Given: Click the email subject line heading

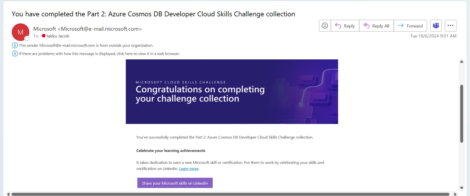Looking at the screenshot, I should click(x=153, y=14).
